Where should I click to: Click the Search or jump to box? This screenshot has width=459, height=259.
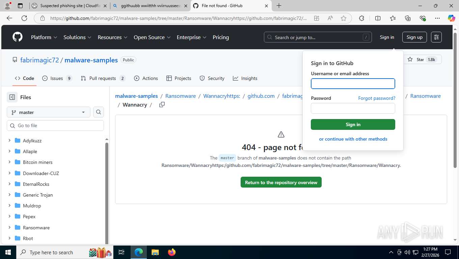click(318, 37)
